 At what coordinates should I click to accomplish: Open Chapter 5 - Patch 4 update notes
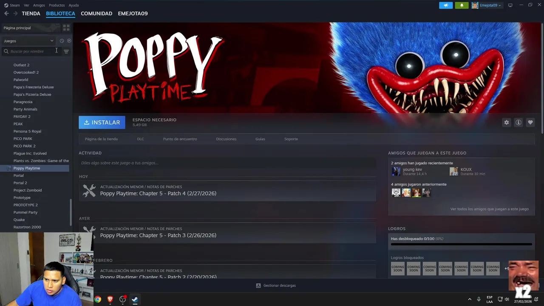point(158,193)
